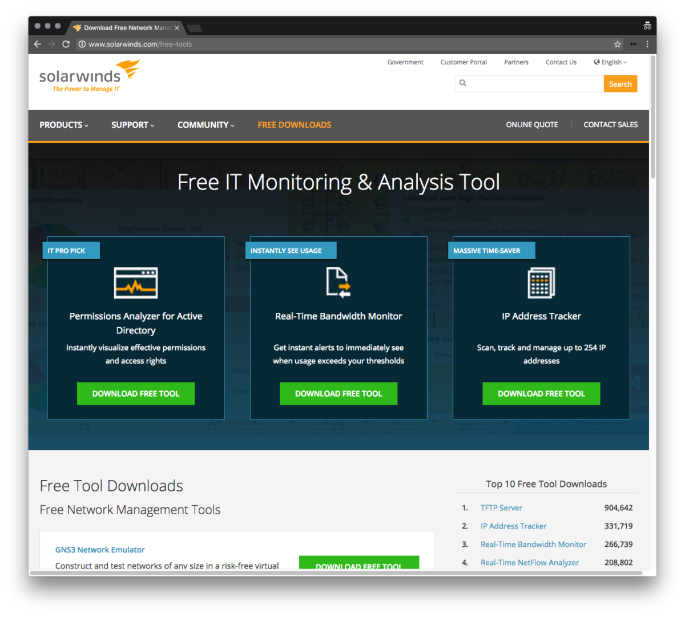Click the page vertical scrollbar
This screenshot has width=685, height=617.
point(652,116)
